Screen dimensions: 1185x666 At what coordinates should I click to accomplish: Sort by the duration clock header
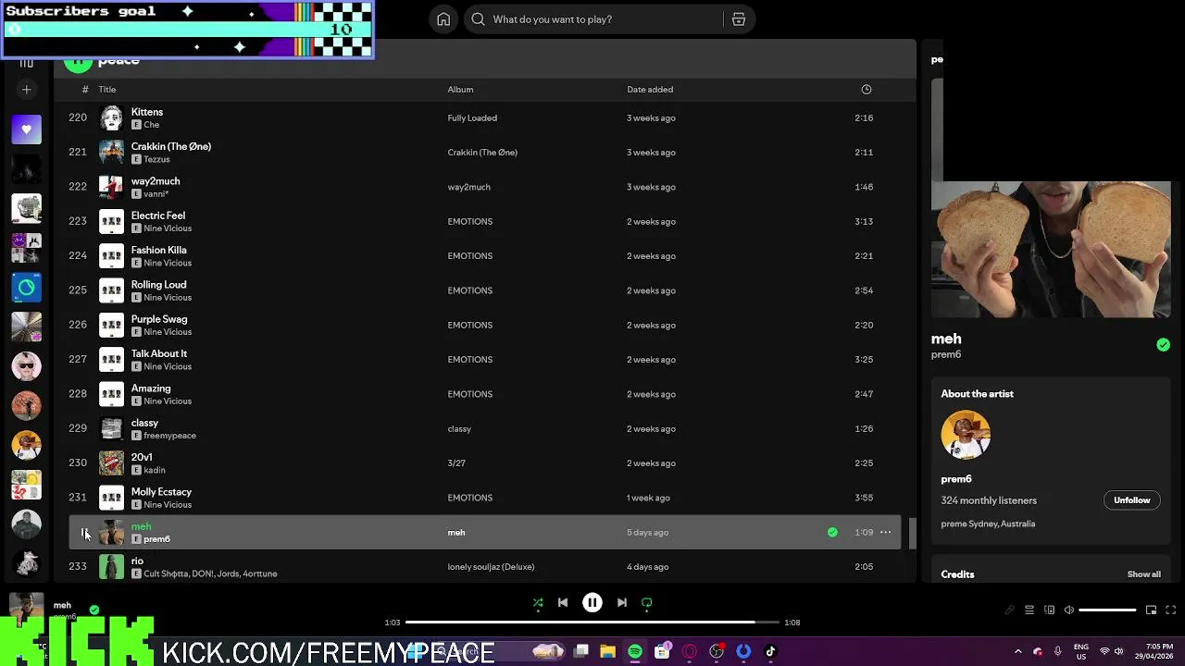coord(867,90)
